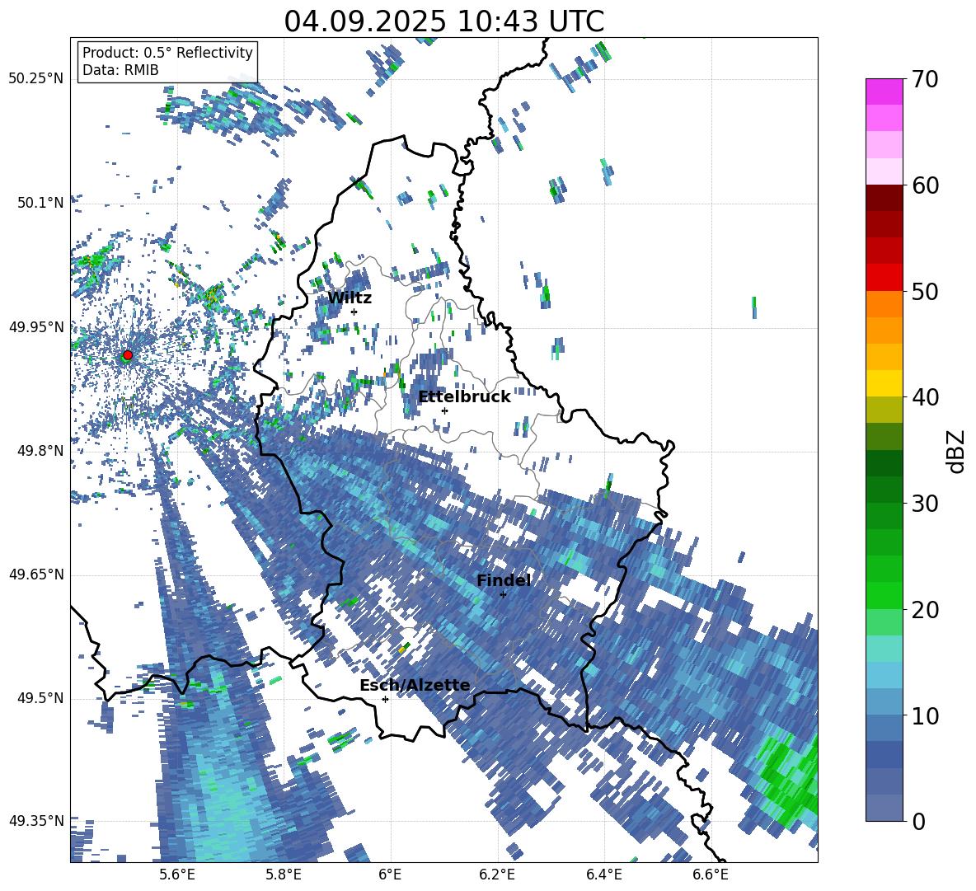
Task: Click the magenta swatch at top of colorbar
Action: 884,91
